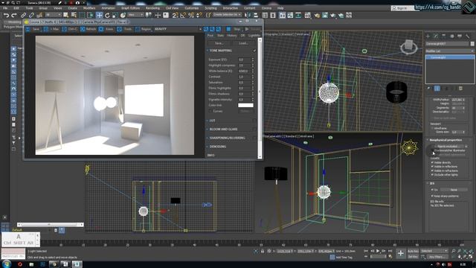476x268 pixels.
Task: Toggle Keep sharp patterns checkbox
Action: point(432,196)
